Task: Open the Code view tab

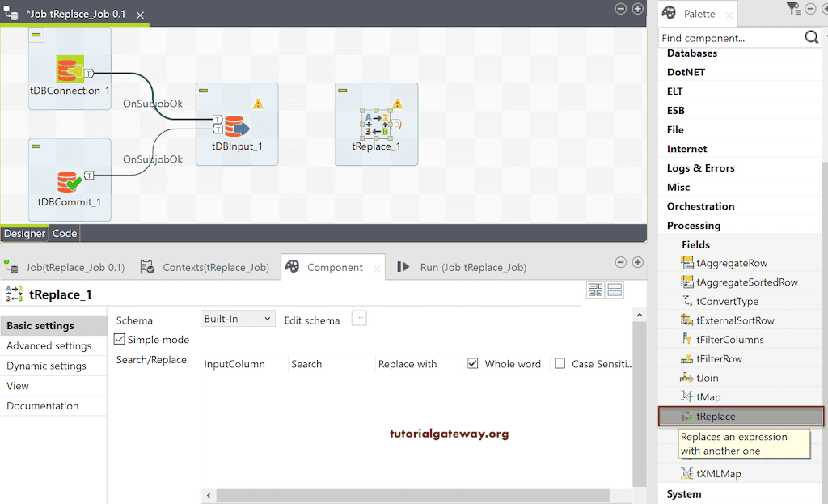Action: pyautogui.click(x=64, y=233)
